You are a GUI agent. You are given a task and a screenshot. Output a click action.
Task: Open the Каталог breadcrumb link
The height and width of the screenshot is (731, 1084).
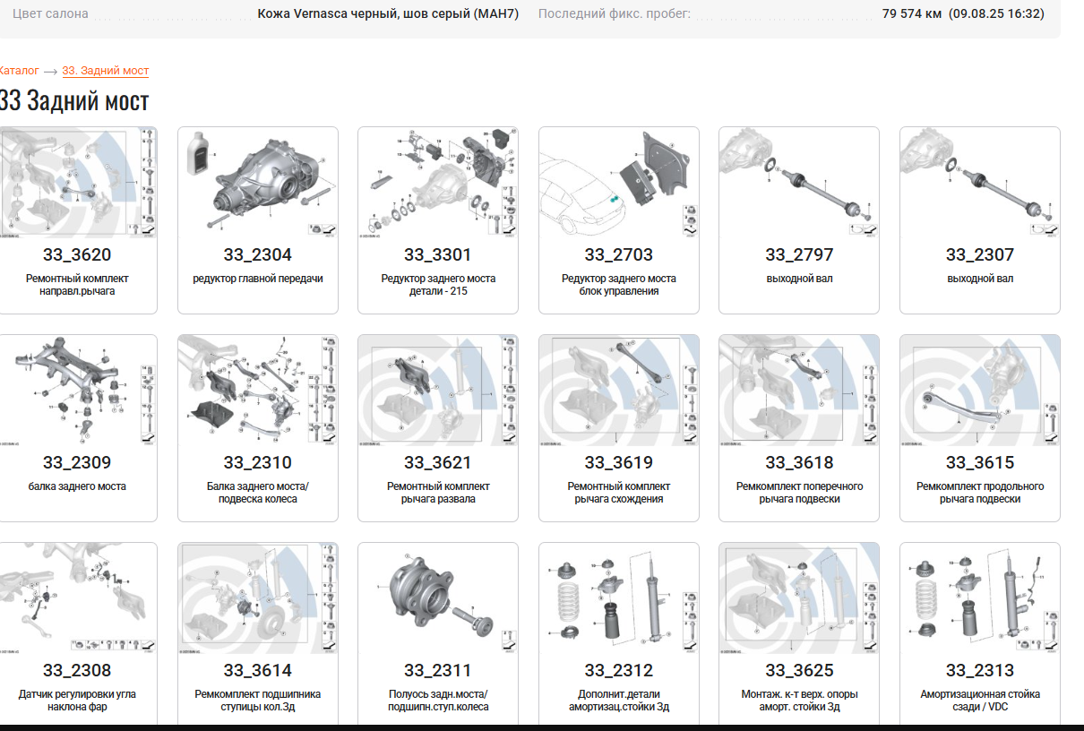(x=19, y=71)
